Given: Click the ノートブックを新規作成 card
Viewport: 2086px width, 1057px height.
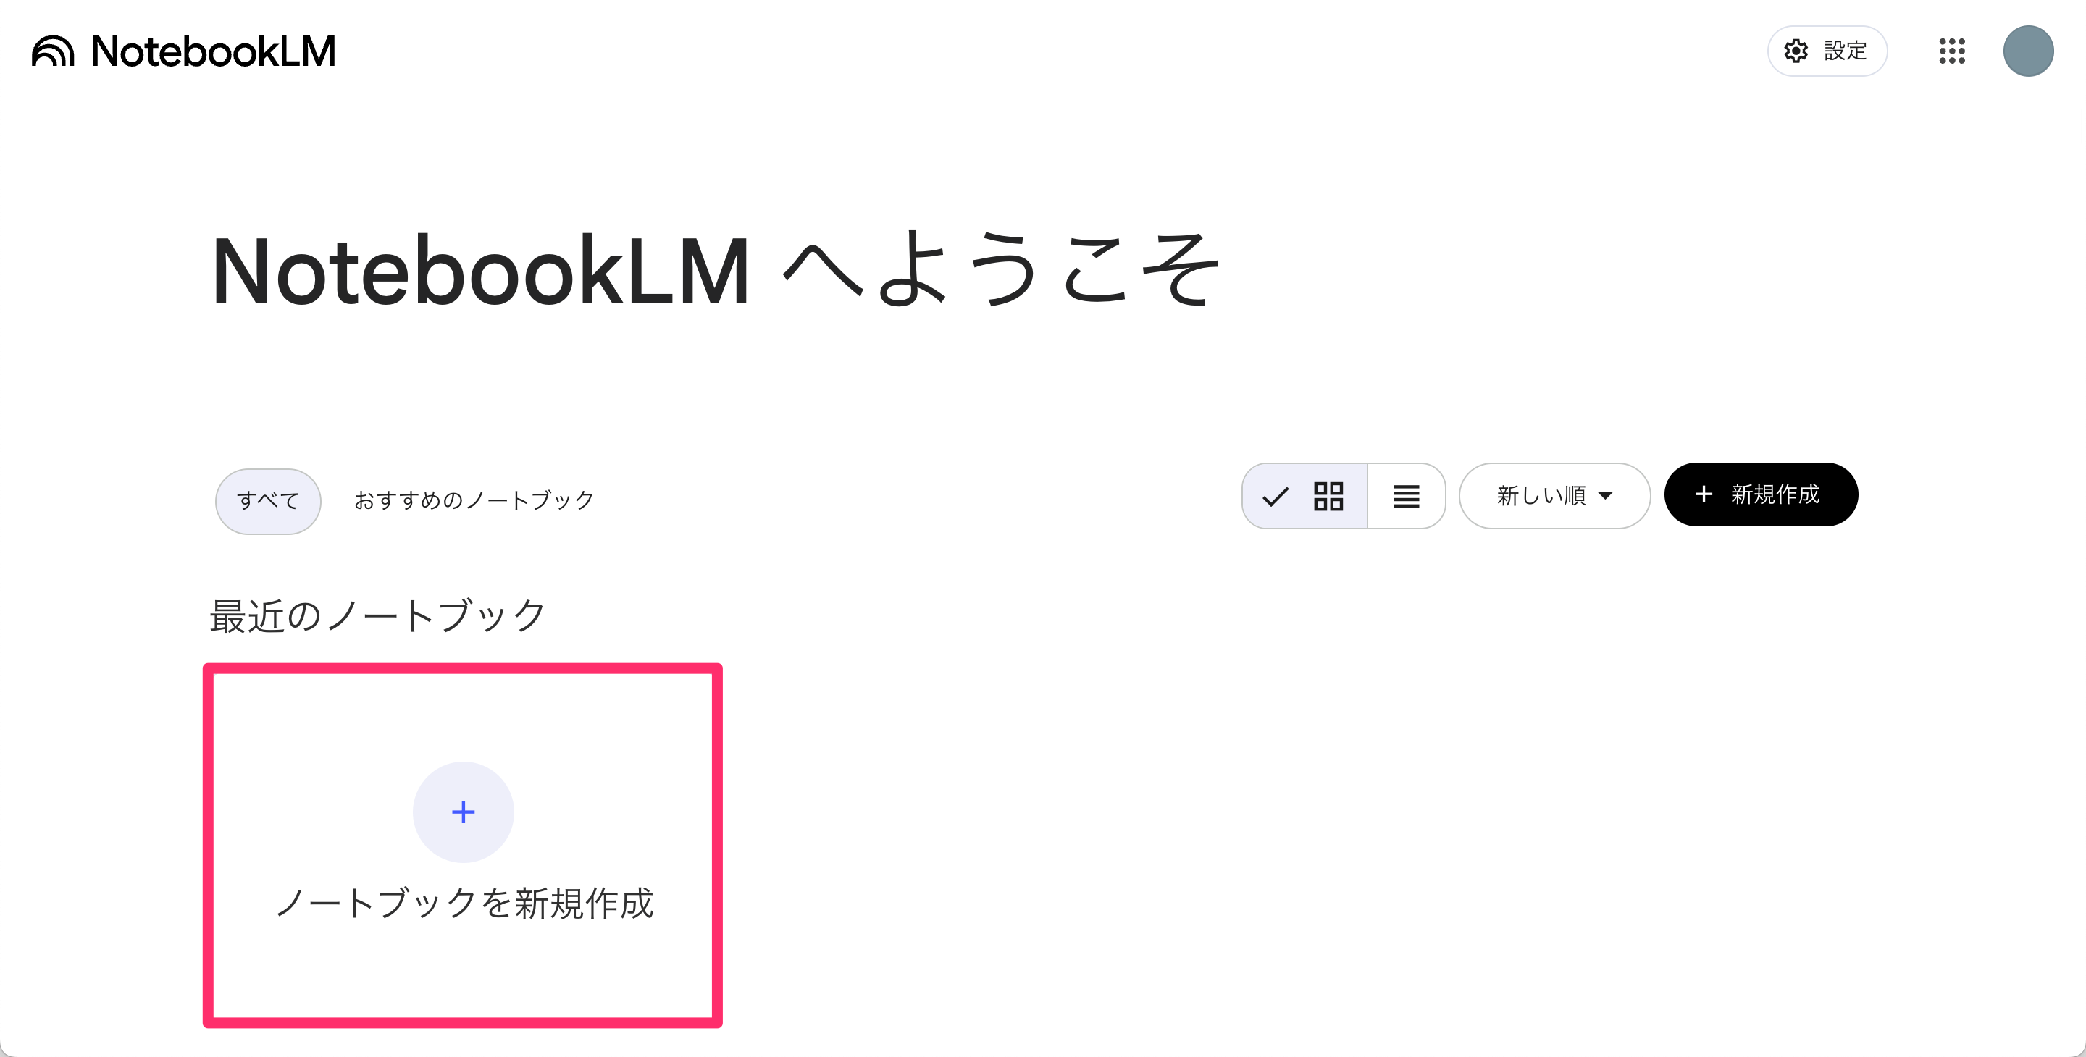Looking at the screenshot, I should [462, 846].
